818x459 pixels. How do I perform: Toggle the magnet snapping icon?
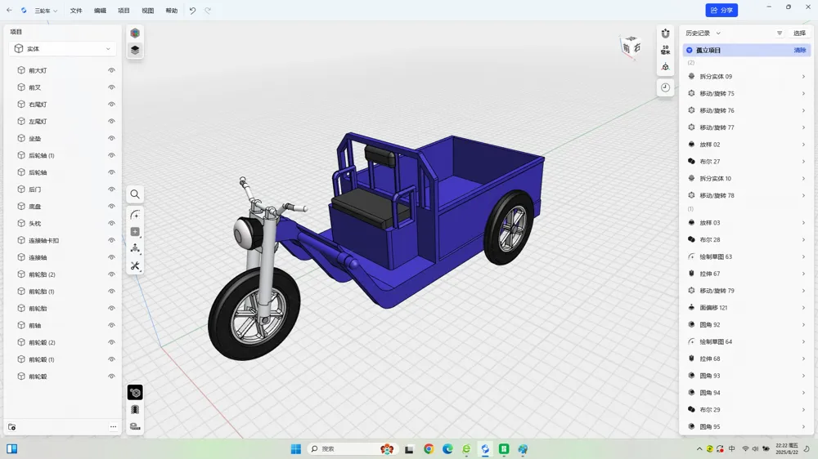[665, 33]
